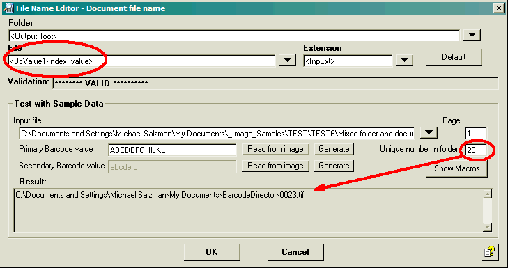Screen dimensions: 508x268
Task: Click Read from image for Primary Barcode
Action: coord(275,149)
